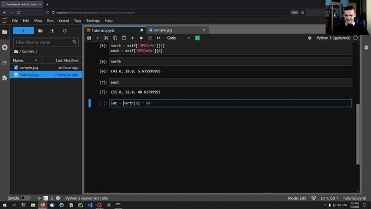
Task: Open the View menu
Action: coord(38,21)
